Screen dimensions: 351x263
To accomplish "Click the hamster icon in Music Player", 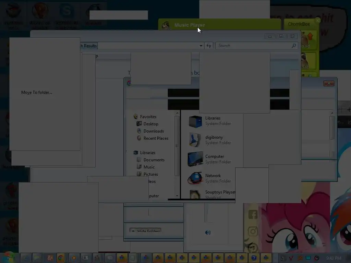I will (166, 25).
